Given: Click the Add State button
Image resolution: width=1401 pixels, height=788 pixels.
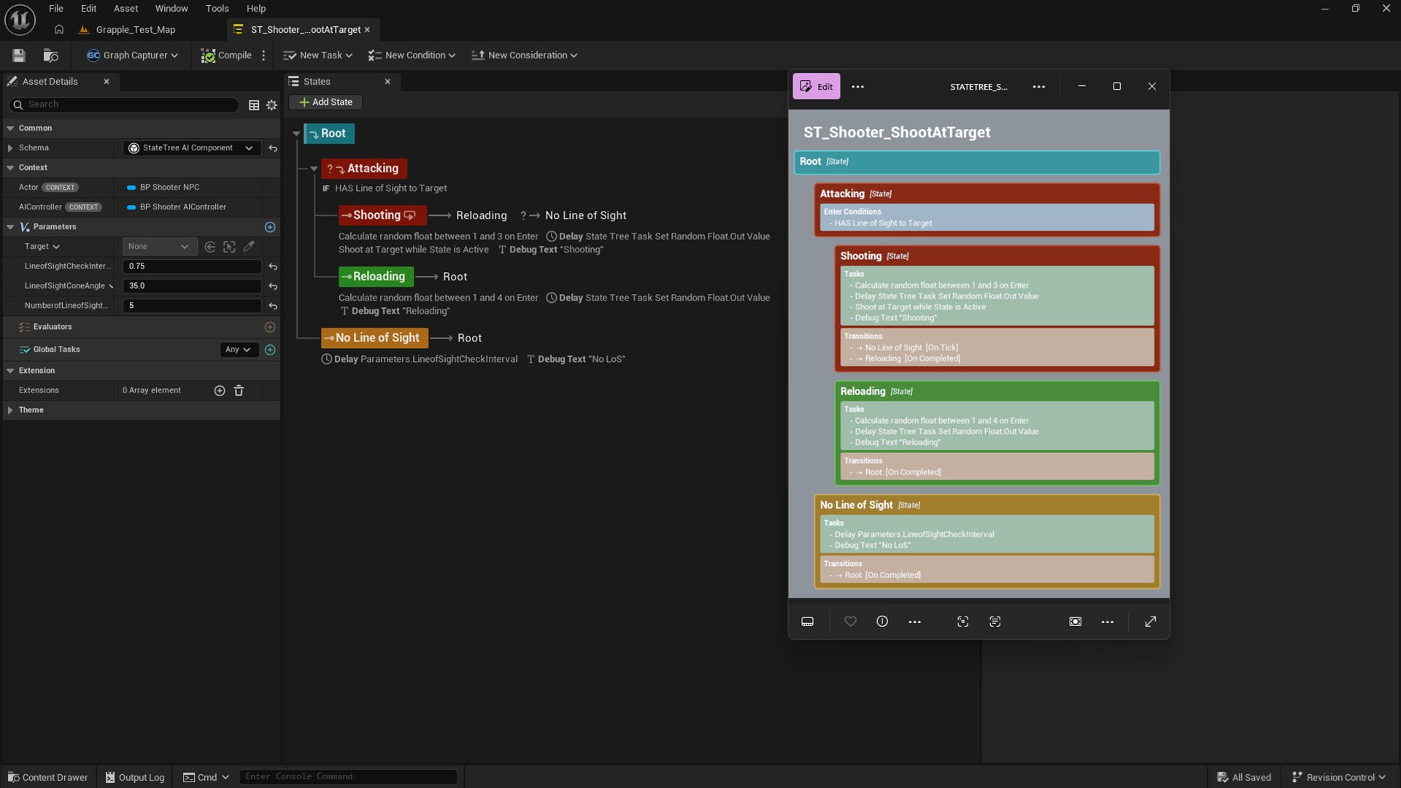Looking at the screenshot, I should pos(326,102).
